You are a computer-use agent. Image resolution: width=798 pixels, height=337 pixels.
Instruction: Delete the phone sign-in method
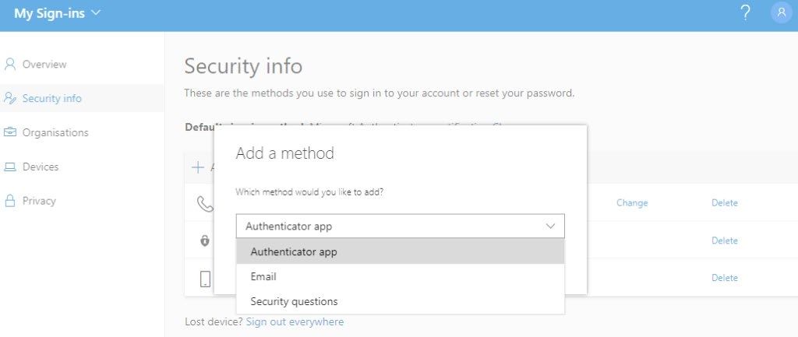pyautogui.click(x=724, y=203)
